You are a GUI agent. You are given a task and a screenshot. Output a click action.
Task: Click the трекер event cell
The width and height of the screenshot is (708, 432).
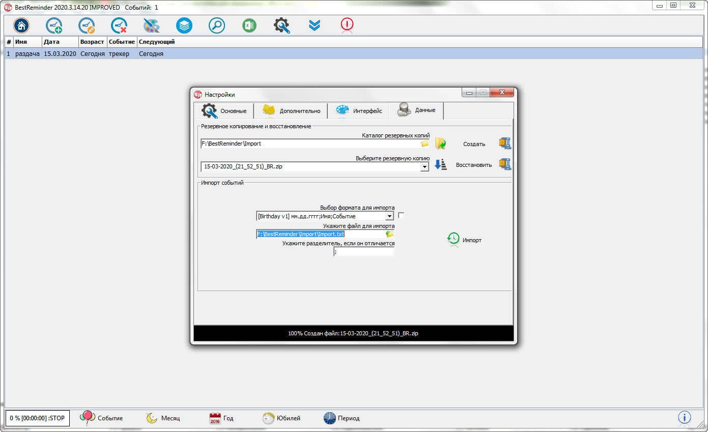[119, 53]
